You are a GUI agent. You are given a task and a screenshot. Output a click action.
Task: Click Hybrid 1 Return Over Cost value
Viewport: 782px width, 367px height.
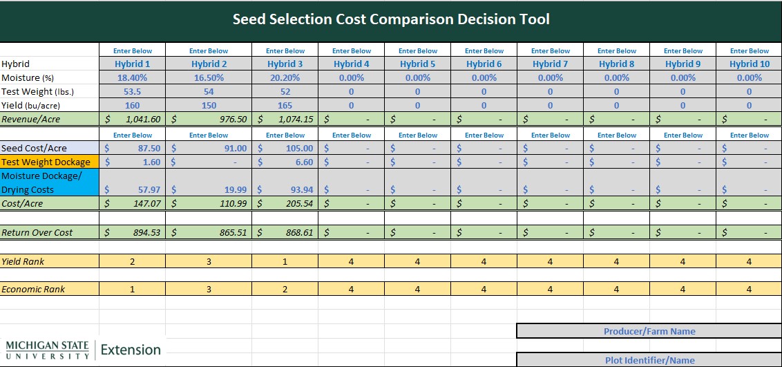tap(132, 233)
